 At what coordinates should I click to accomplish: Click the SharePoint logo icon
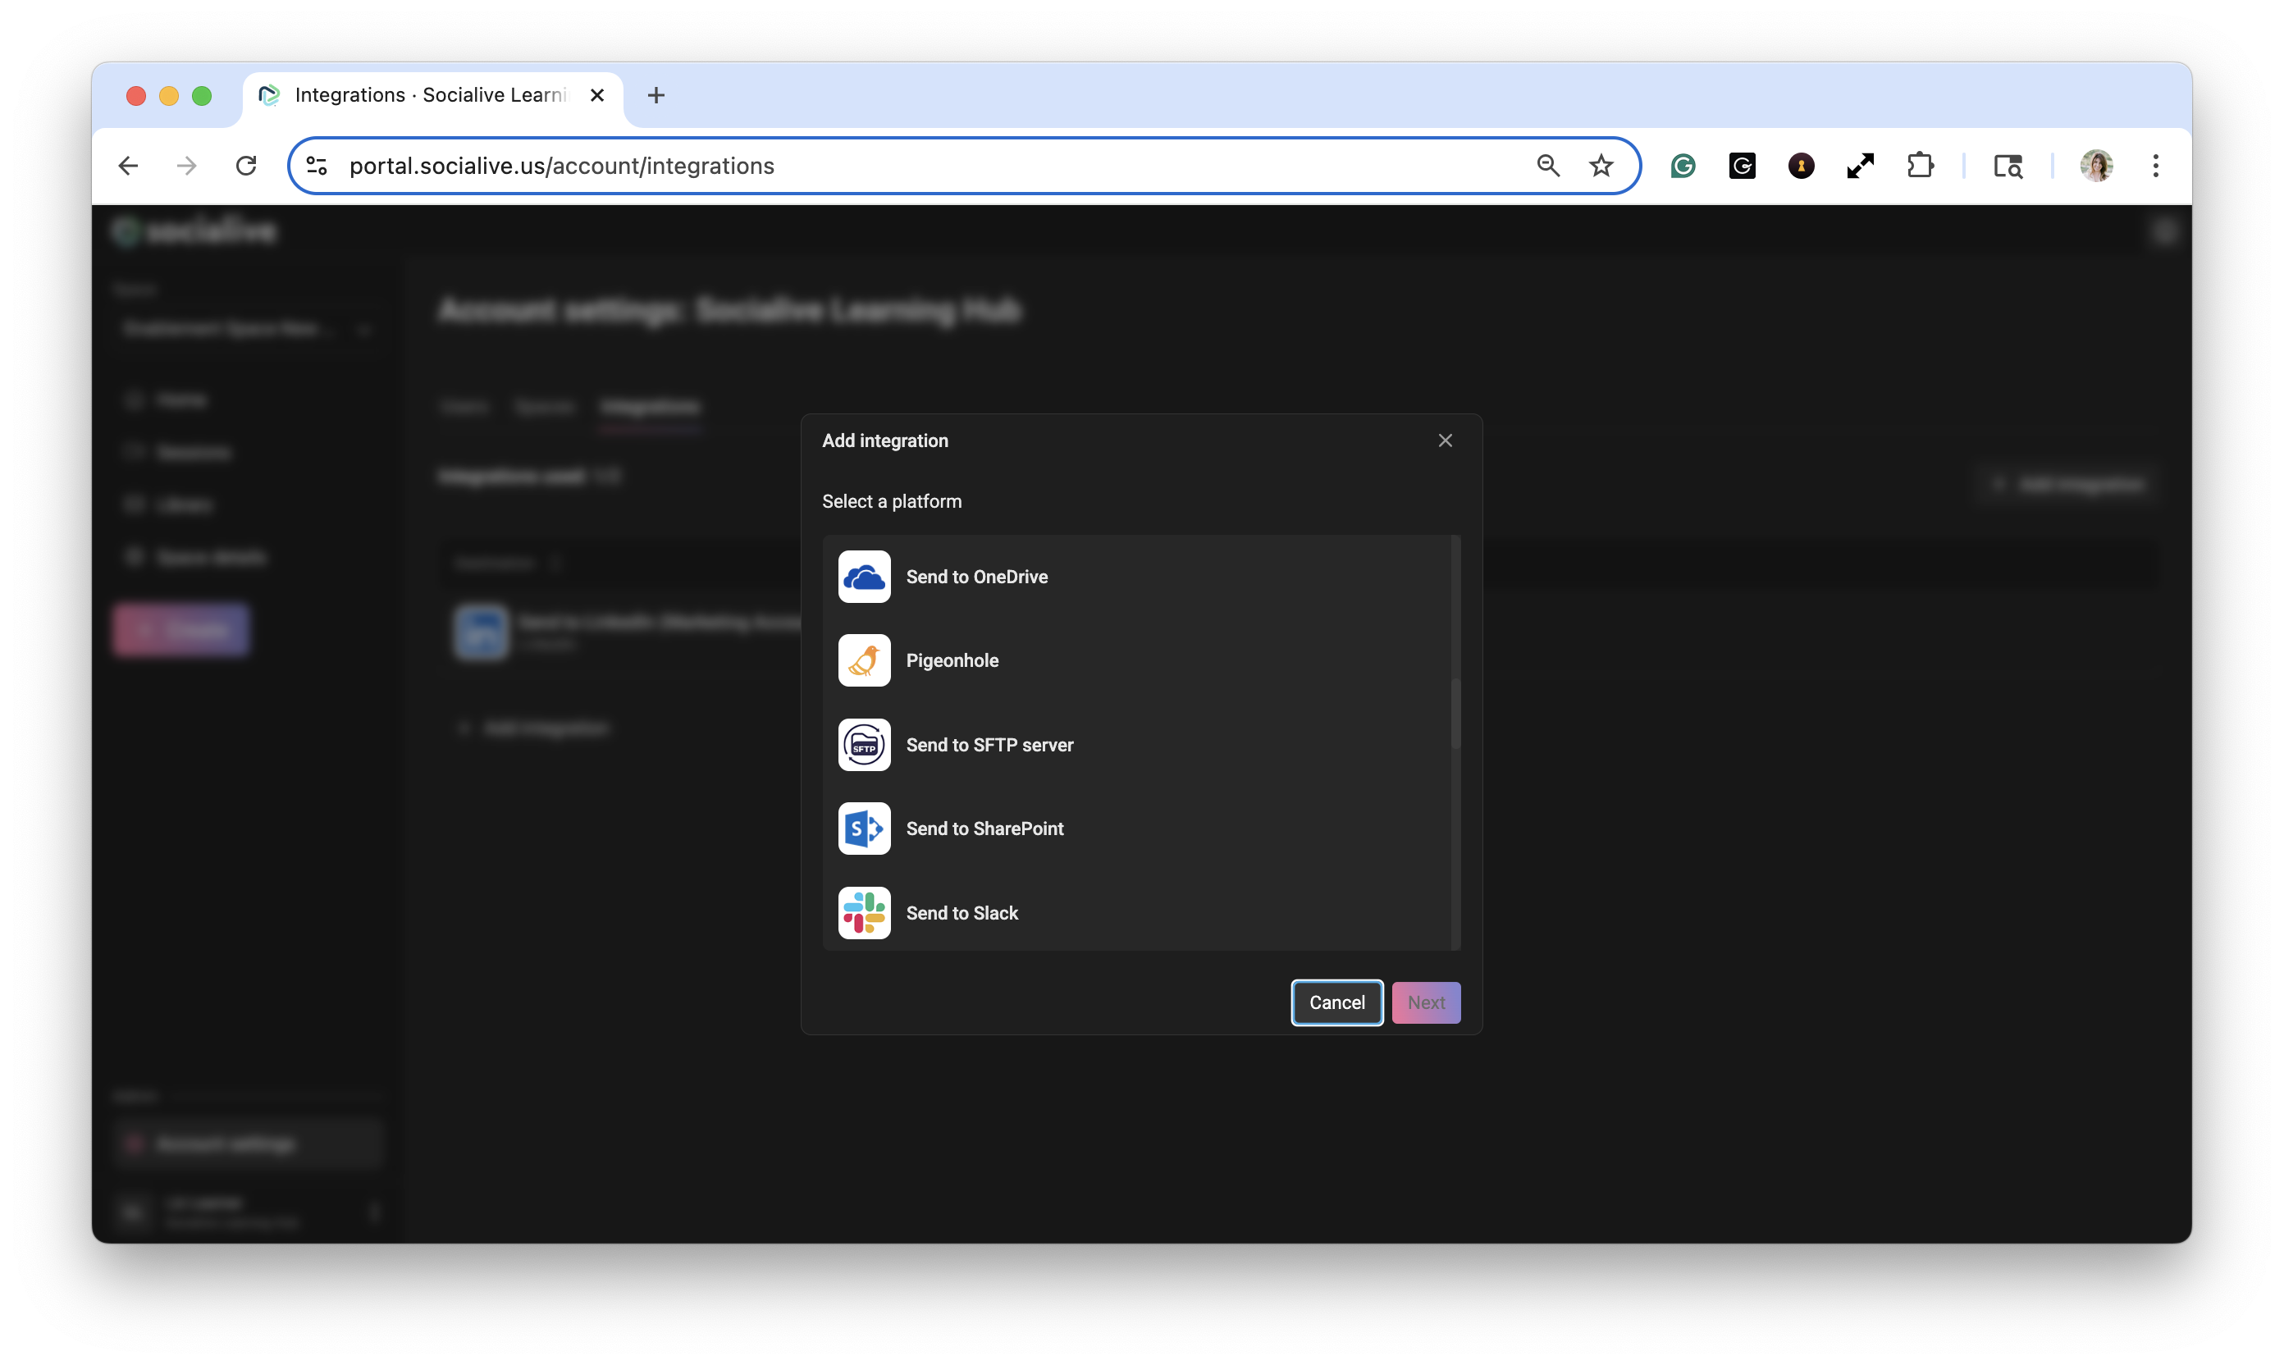[864, 829]
